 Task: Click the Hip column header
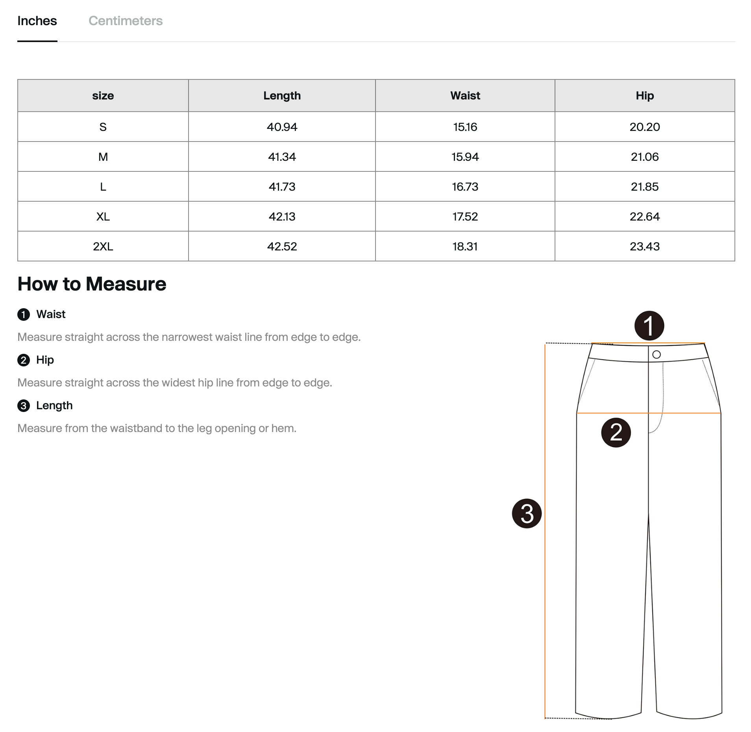645,96
